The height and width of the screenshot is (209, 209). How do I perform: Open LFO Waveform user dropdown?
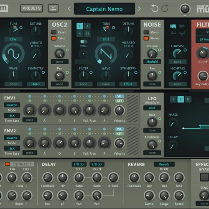point(152,108)
